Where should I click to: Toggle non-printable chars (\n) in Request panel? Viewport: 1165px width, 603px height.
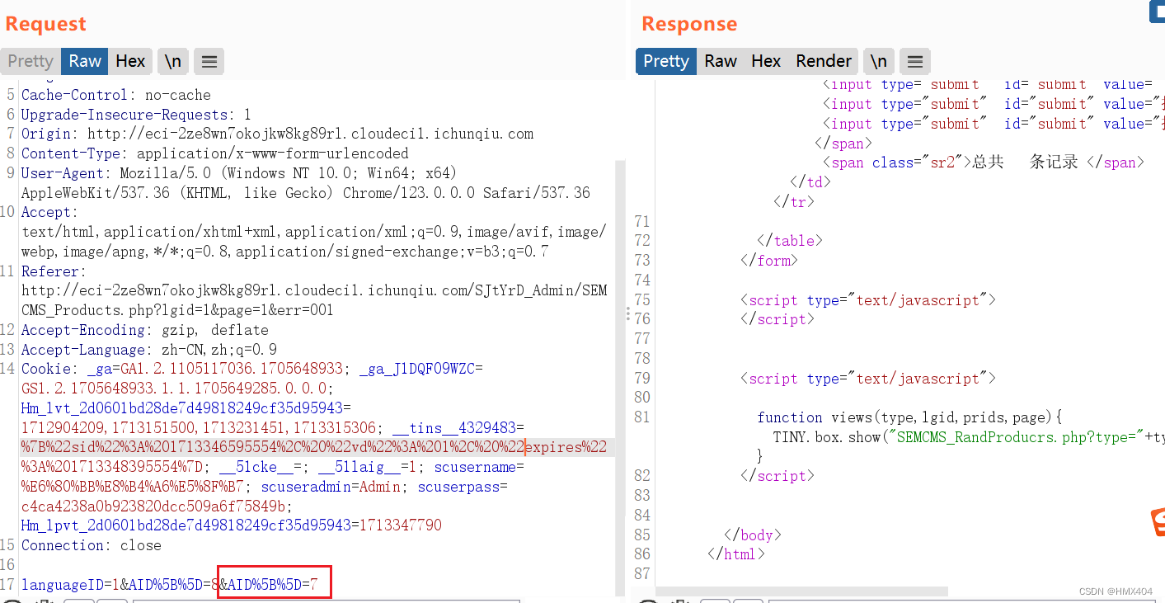click(173, 61)
